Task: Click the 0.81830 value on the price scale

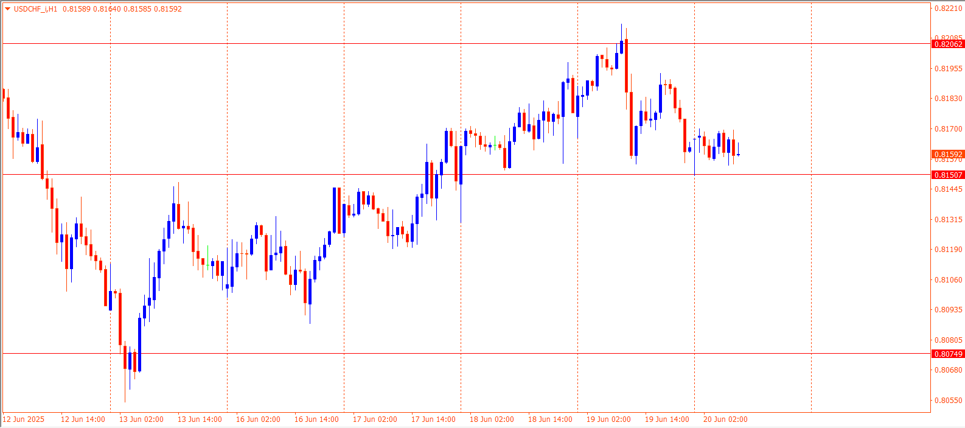Action: tap(949, 99)
